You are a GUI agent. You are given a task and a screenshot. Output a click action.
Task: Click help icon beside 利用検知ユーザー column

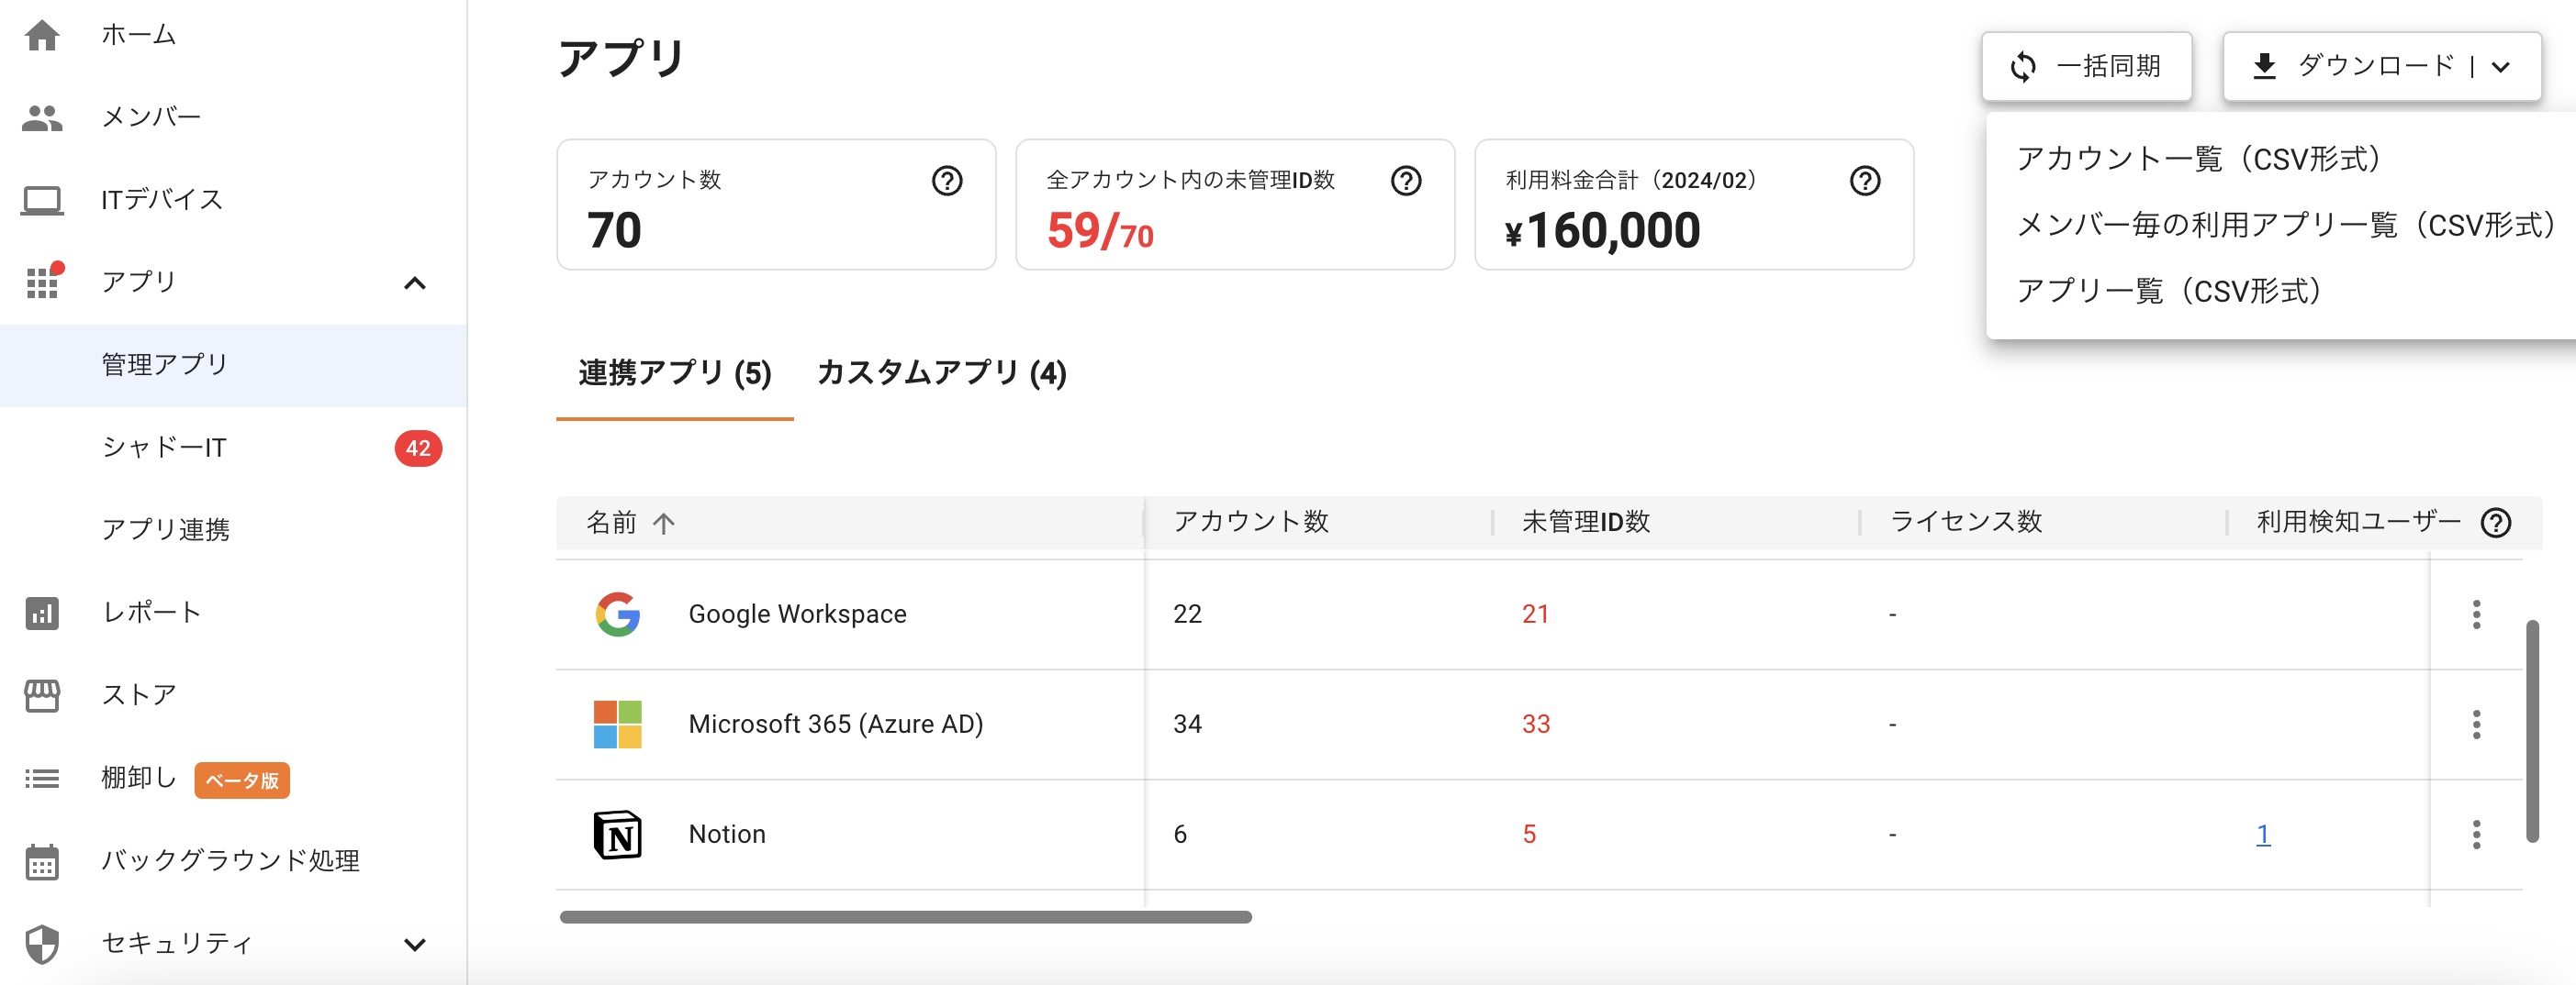[2495, 523]
